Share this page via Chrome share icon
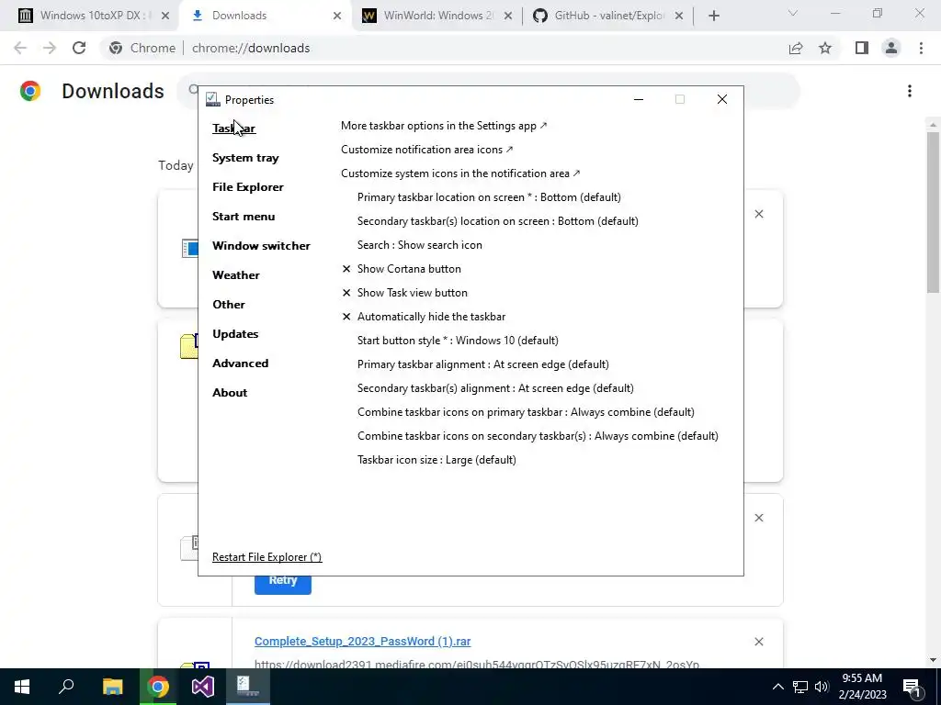Image resolution: width=941 pixels, height=705 pixels. (x=796, y=48)
